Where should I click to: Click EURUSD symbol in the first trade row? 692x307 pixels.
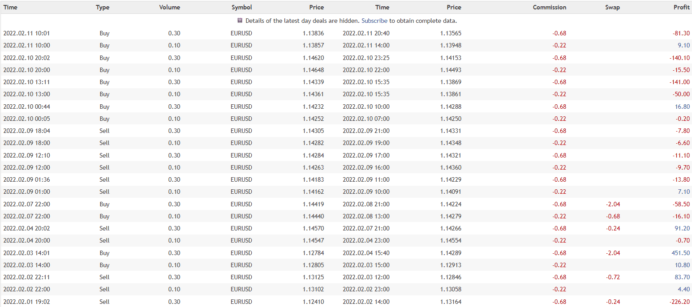point(241,33)
